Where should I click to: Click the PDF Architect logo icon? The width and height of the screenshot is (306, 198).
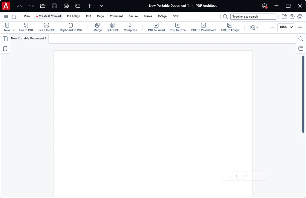[6, 6]
